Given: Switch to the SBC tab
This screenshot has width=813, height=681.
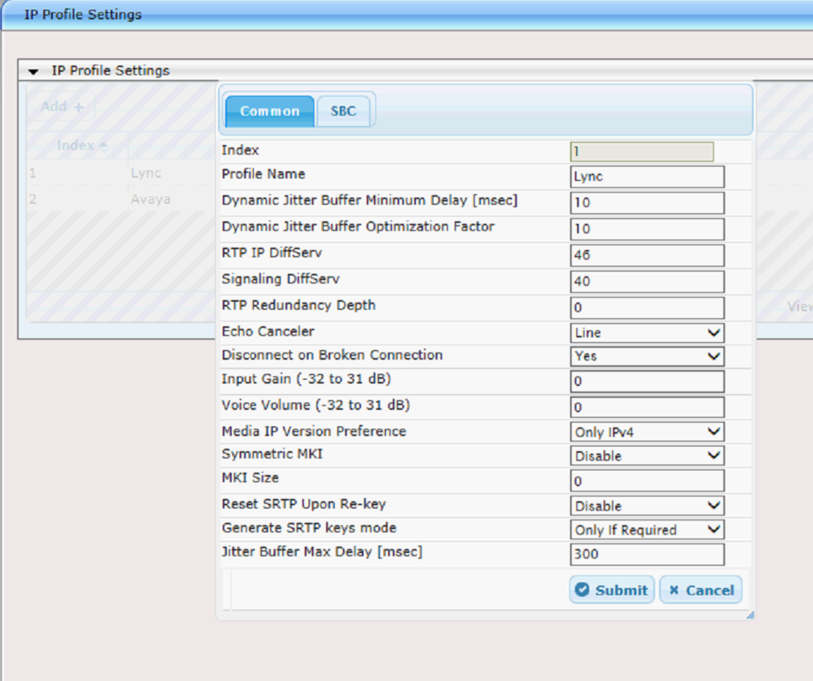Looking at the screenshot, I should click(x=344, y=111).
